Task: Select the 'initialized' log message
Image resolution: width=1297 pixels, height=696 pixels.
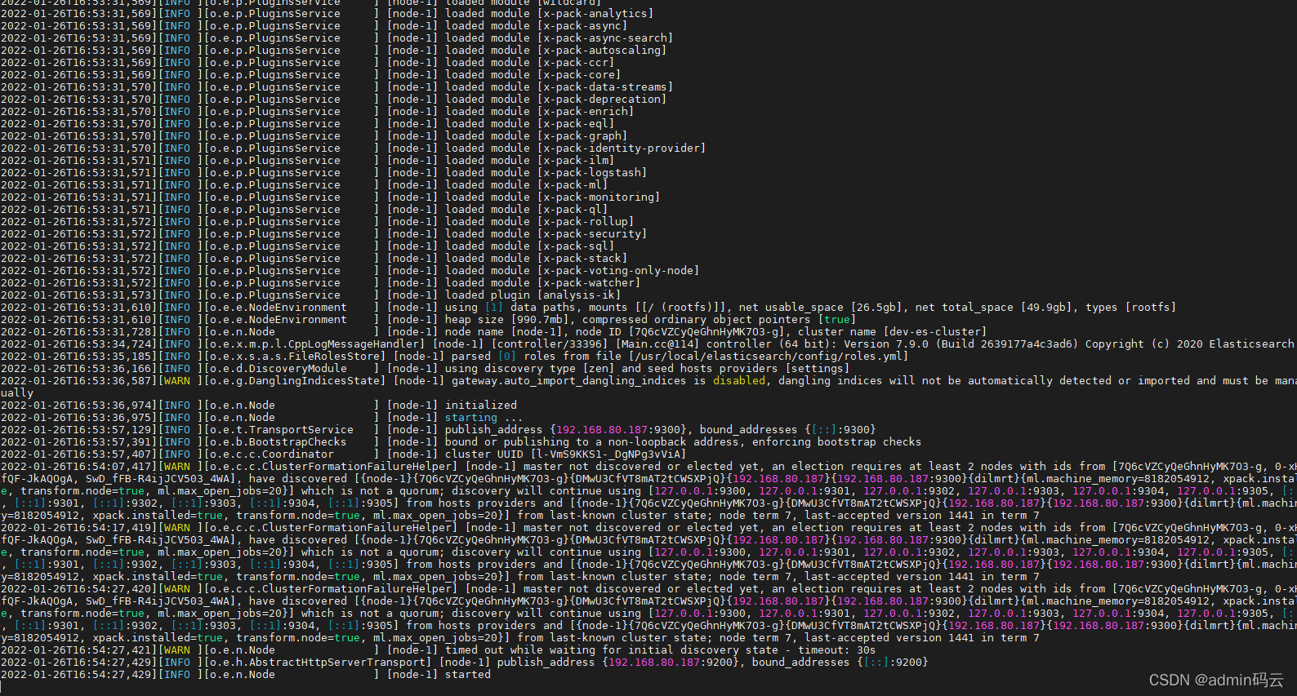Action: 481,406
